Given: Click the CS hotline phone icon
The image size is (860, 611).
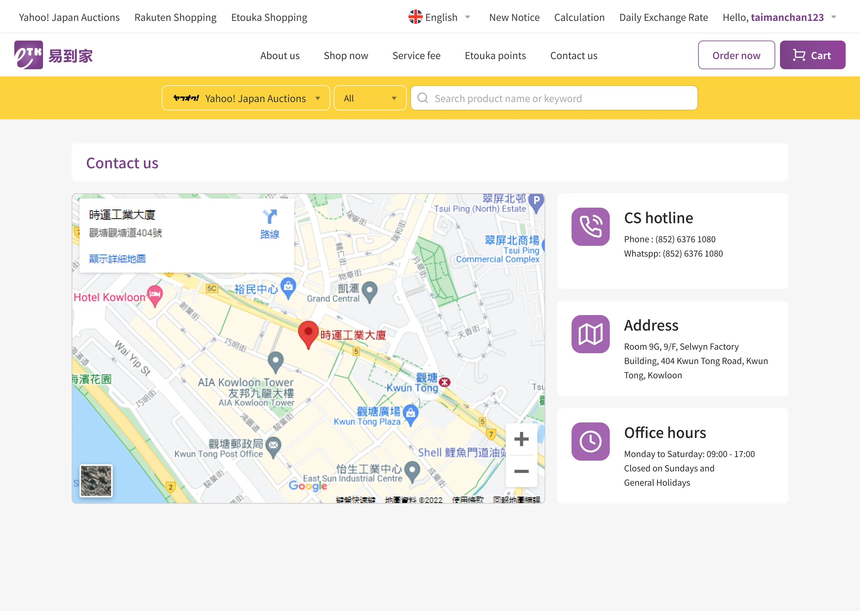Looking at the screenshot, I should [x=590, y=227].
